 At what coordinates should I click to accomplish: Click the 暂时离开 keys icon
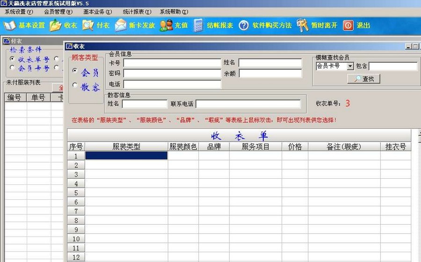pos(303,26)
